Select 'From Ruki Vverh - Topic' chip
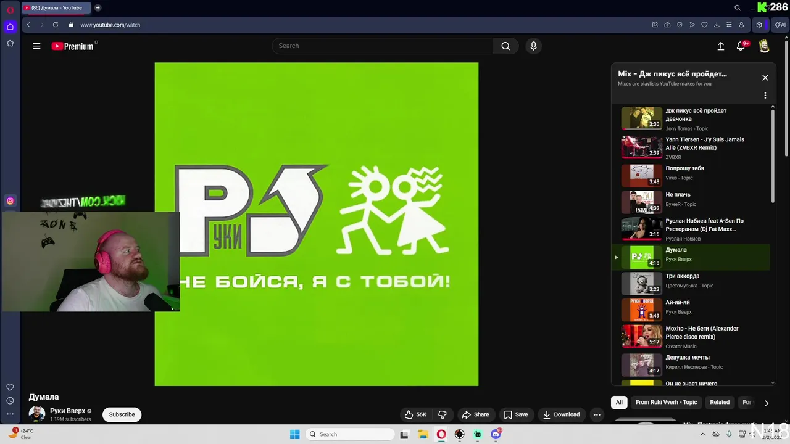 coord(666,402)
